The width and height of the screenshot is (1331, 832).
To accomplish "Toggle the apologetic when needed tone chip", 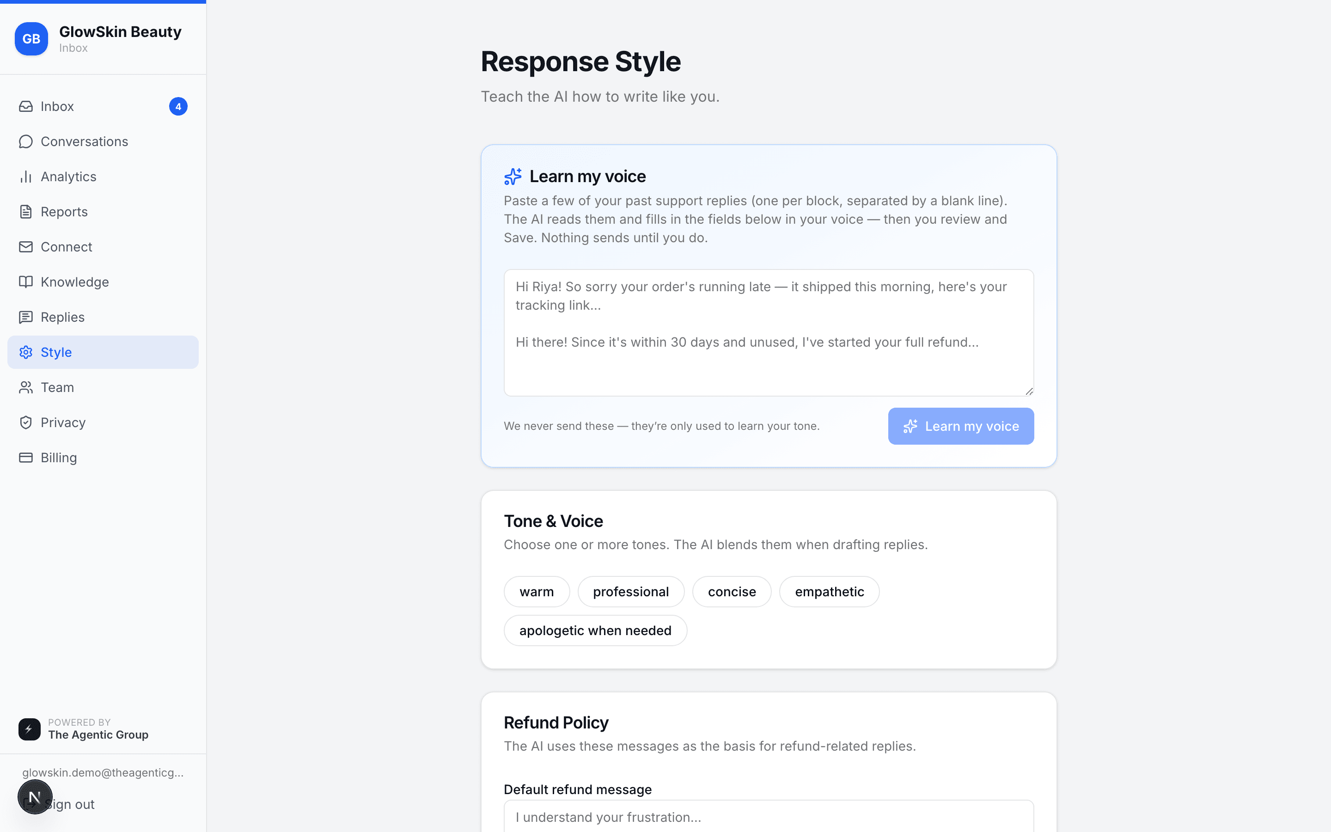I will coord(595,630).
